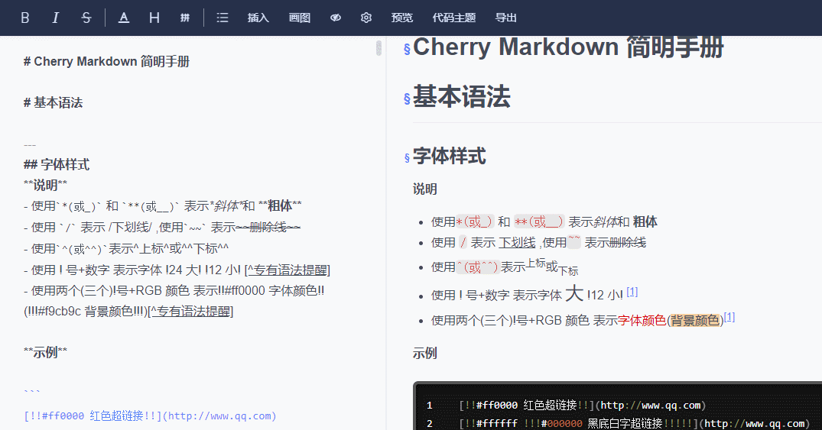Open the 插入 (Insert) menu
The height and width of the screenshot is (430, 822).
coord(258,18)
